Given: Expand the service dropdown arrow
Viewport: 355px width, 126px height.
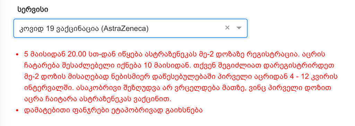Looking at the screenshot, I should (239, 28).
